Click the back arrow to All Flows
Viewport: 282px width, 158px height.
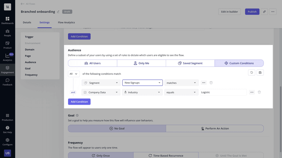tap(23, 4)
